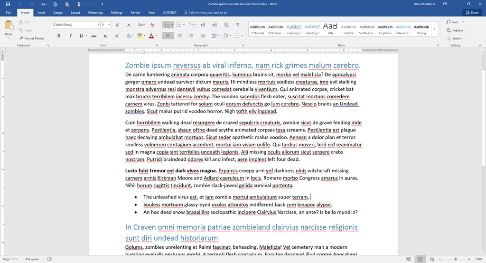Click the Redo icon in quick access toolbar
The width and height of the screenshot is (486, 263).
(31, 4)
